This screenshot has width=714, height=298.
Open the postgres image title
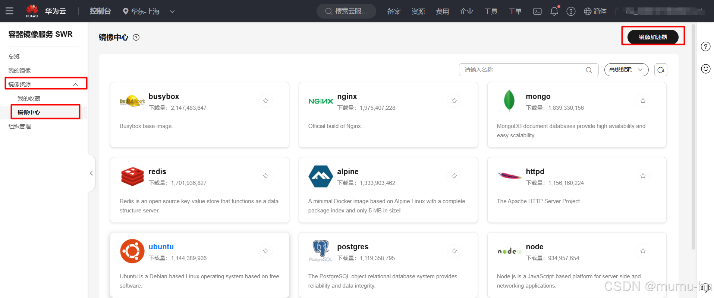coord(353,247)
